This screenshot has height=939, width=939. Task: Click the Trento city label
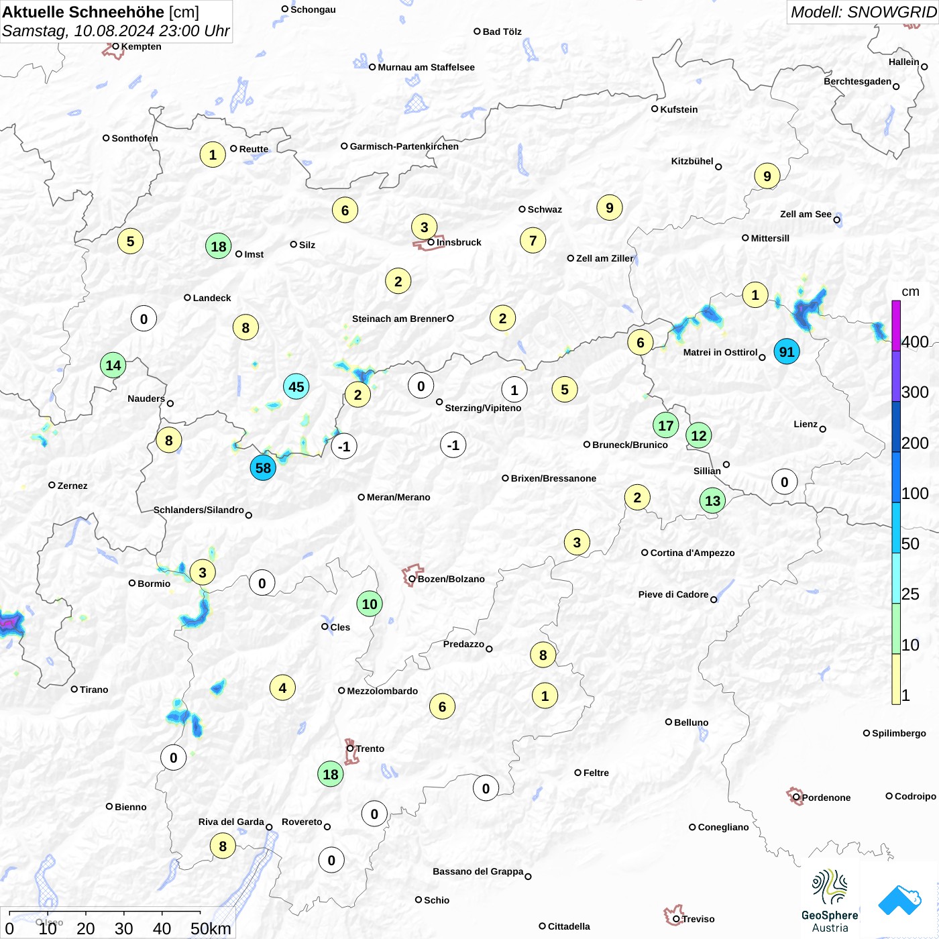pos(370,749)
